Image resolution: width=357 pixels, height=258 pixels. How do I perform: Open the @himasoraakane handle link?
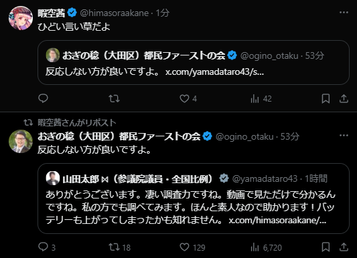pyautogui.click(x=115, y=13)
